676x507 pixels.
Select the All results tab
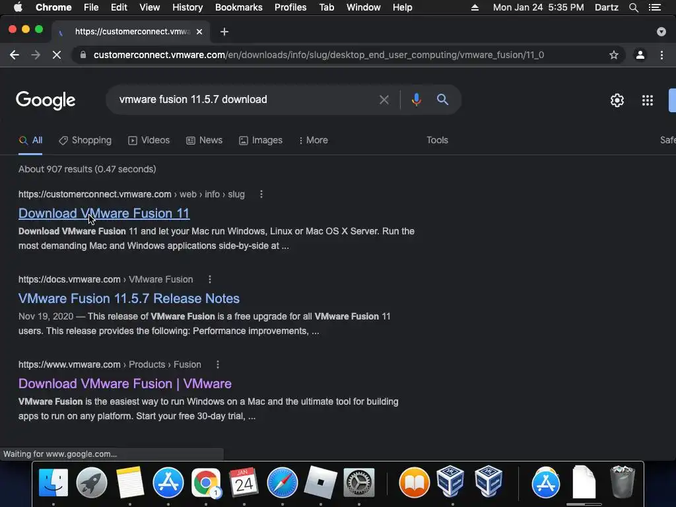click(30, 140)
